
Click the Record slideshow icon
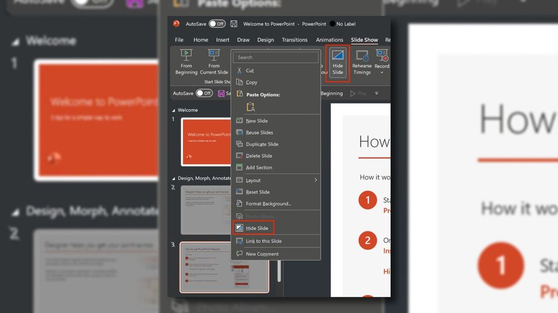382,56
